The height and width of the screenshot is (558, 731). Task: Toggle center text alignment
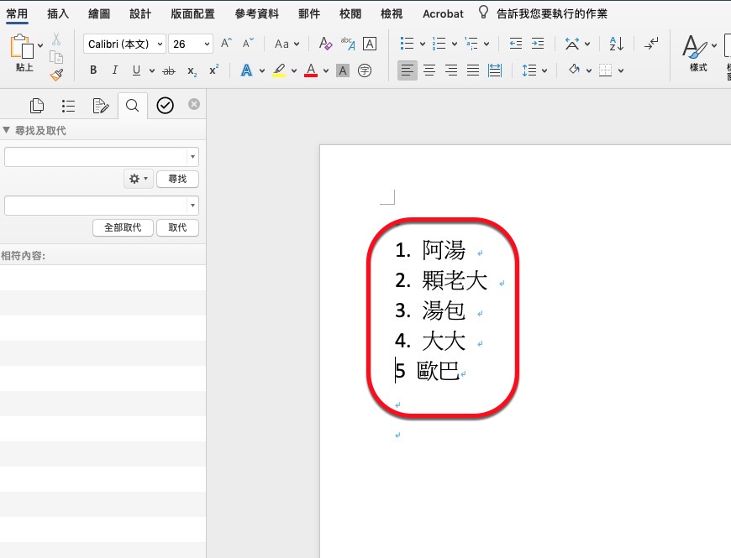[429, 70]
